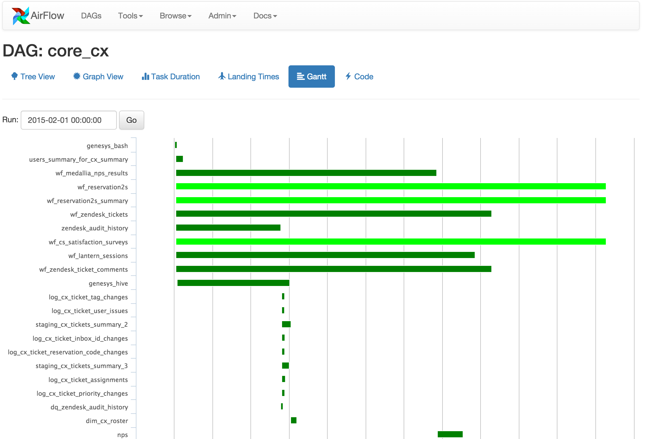Open the Admin dropdown menu
Screen dimensions: 653x439
click(x=222, y=16)
